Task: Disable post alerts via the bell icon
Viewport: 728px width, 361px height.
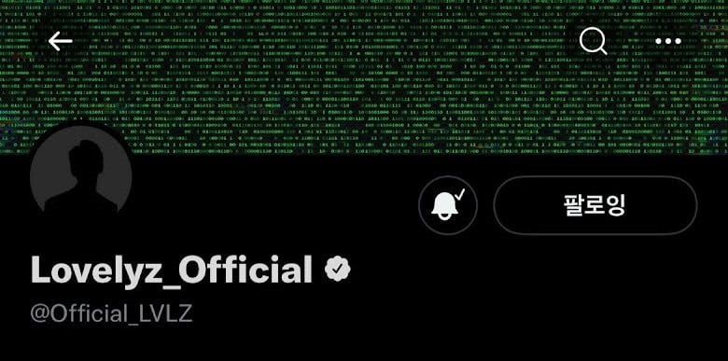Action: coord(448,204)
